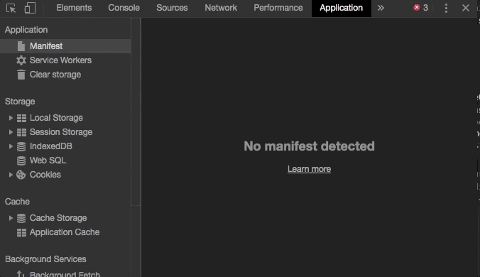480x277 pixels.
Task: Select the Web SQL item
Action: click(48, 161)
